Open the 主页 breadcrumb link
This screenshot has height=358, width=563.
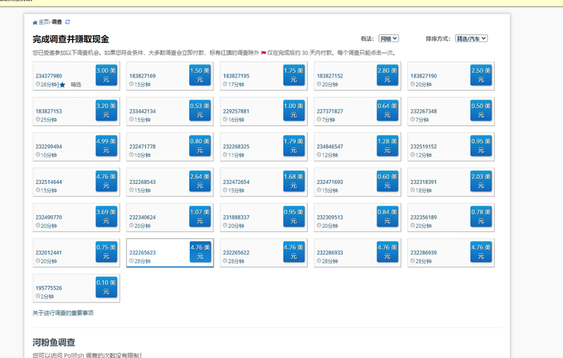pos(43,22)
